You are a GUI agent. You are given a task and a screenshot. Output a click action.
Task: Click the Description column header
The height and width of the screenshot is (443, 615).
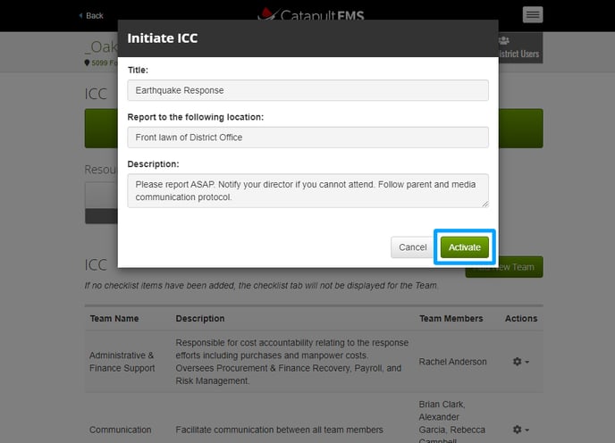point(200,318)
